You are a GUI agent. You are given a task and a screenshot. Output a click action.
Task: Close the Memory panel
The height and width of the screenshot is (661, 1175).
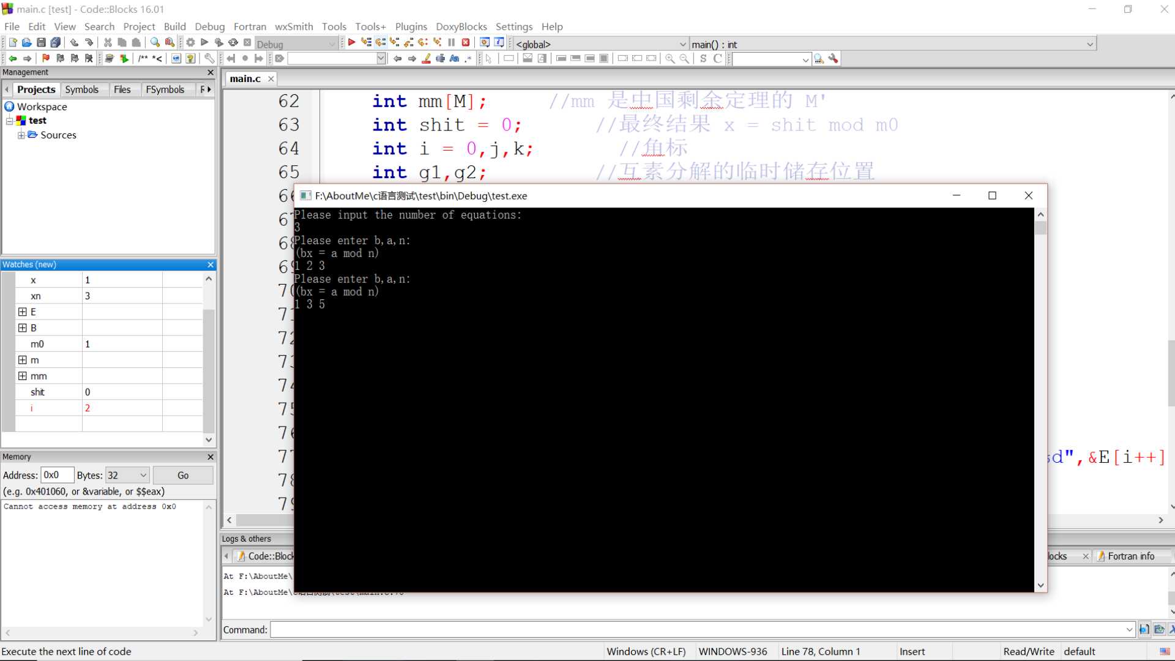(211, 457)
